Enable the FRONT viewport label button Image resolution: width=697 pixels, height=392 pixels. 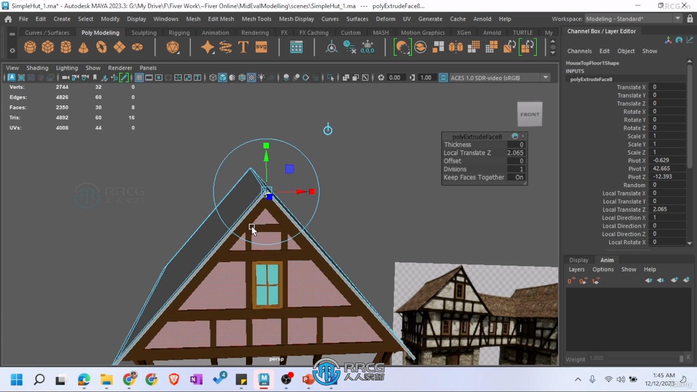click(x=530, y=114)
